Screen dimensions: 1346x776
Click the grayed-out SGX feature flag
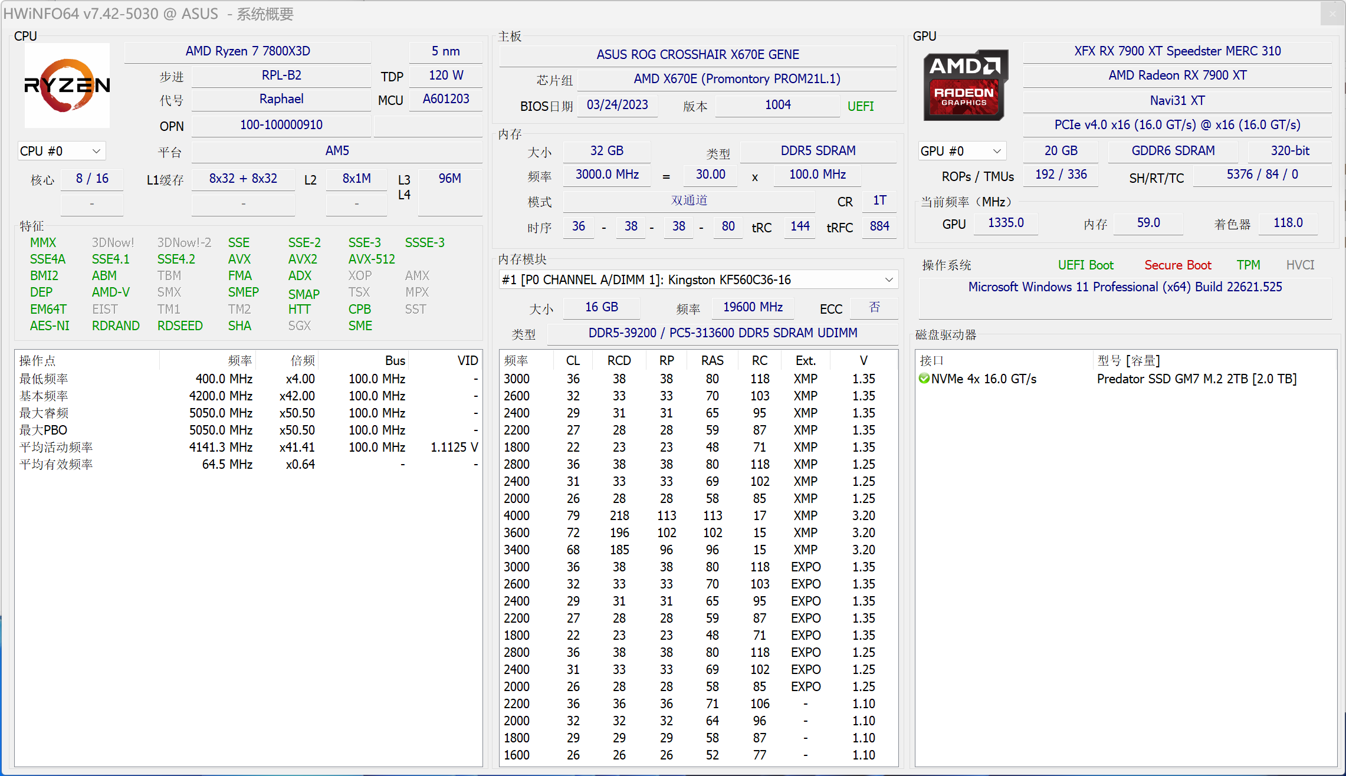click(x=299, y=326)
